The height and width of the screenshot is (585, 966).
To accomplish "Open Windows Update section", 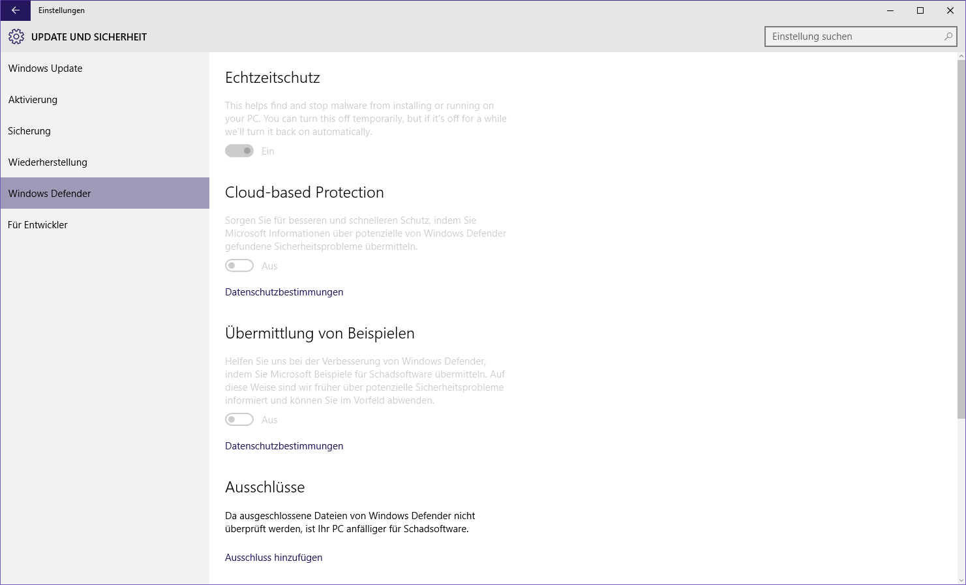I will (x=105, y=68).
